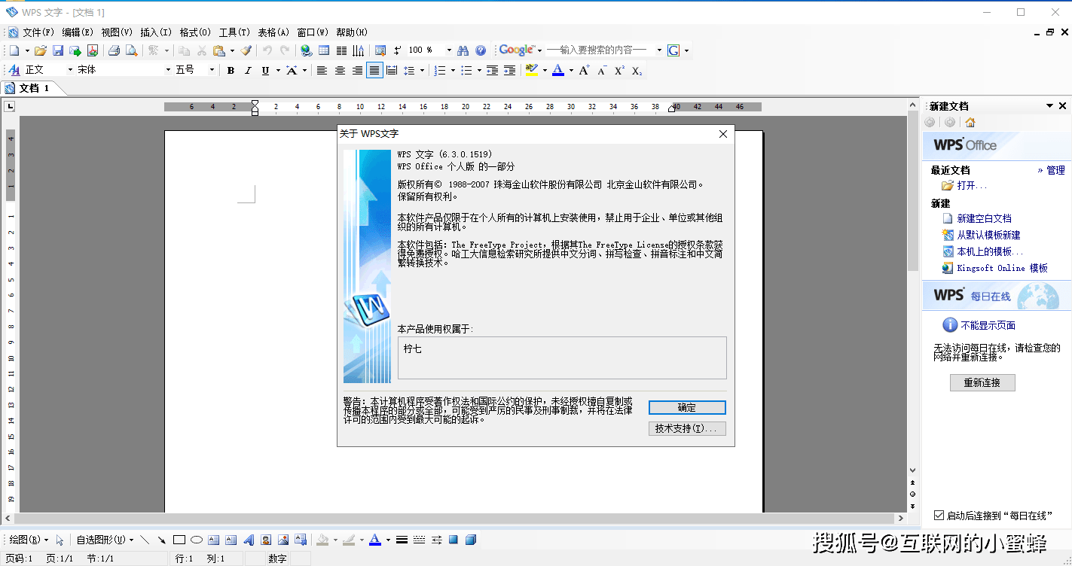Expand the 绘图(R) drawing menu
This screenshot has width=1072, height=566.
29,540
